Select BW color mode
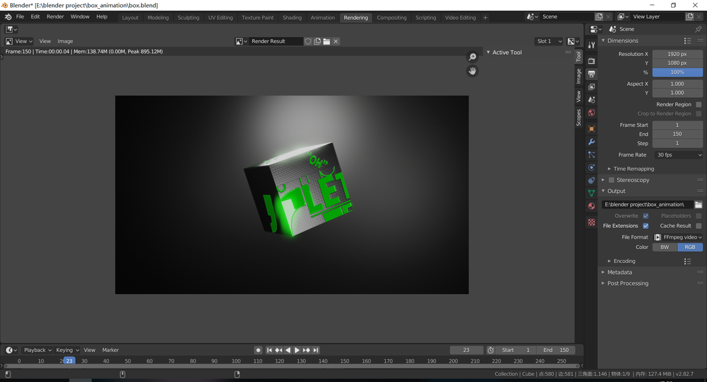The width and height of the screenshot is (707, 382). click(x=665, y=247)
